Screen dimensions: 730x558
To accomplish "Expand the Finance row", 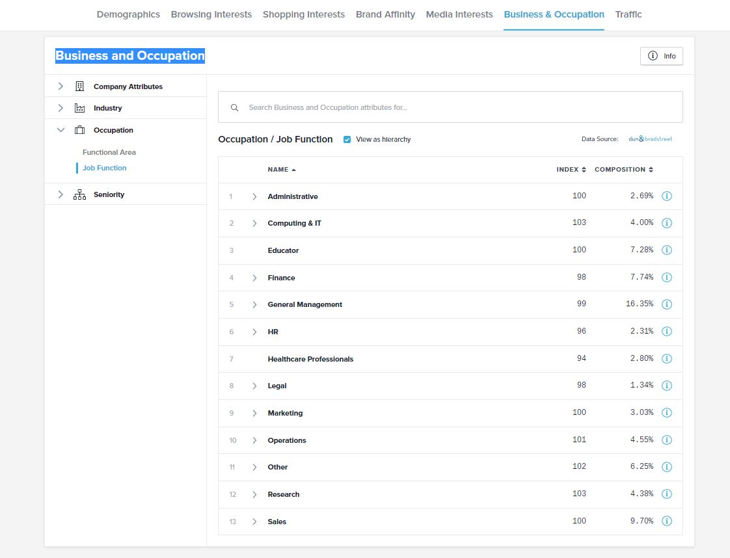I will (x=254, y=277).
